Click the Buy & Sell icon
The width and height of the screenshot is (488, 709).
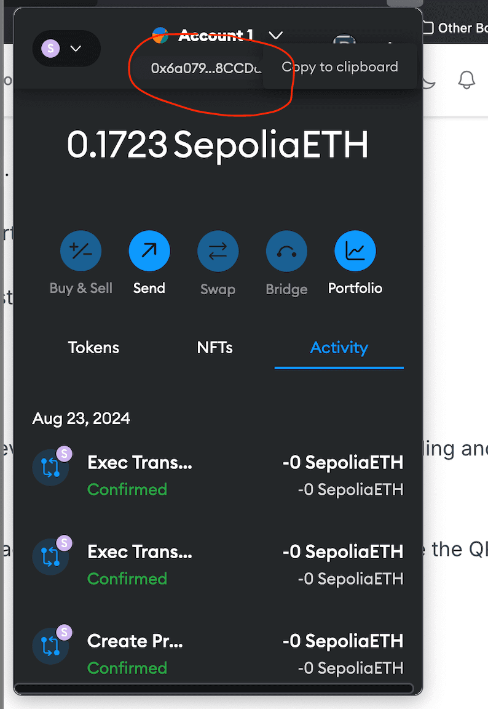(81, 251)
